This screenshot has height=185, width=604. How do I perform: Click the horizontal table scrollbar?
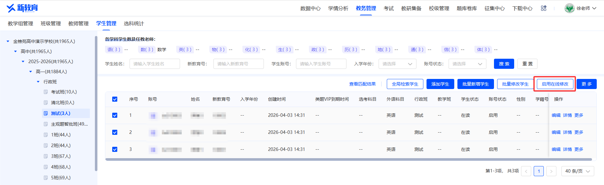point(348,159)
